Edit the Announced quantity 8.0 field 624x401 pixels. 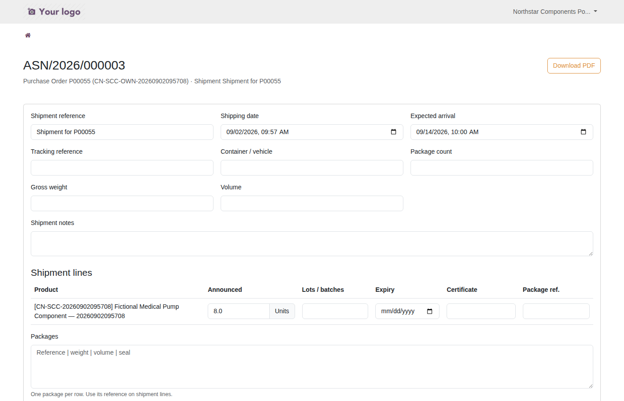click(x=238, y=311)
